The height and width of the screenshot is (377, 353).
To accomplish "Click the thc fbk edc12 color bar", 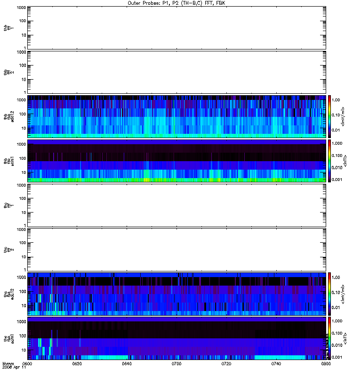I will (329, 294).
